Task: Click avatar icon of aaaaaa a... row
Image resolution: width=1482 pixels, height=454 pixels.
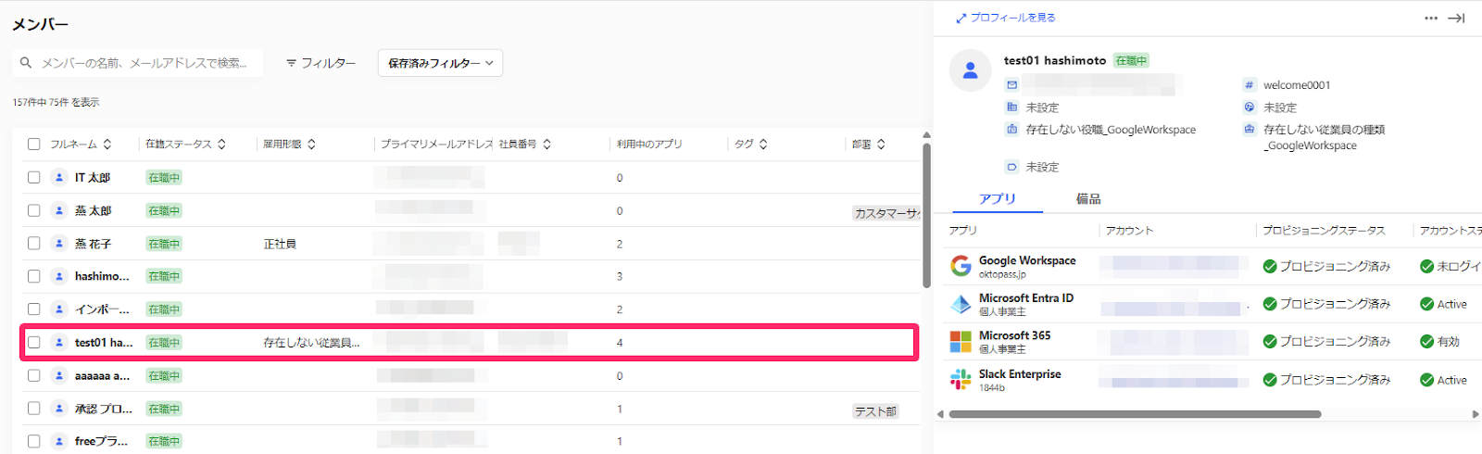Action: coord(59,375)
